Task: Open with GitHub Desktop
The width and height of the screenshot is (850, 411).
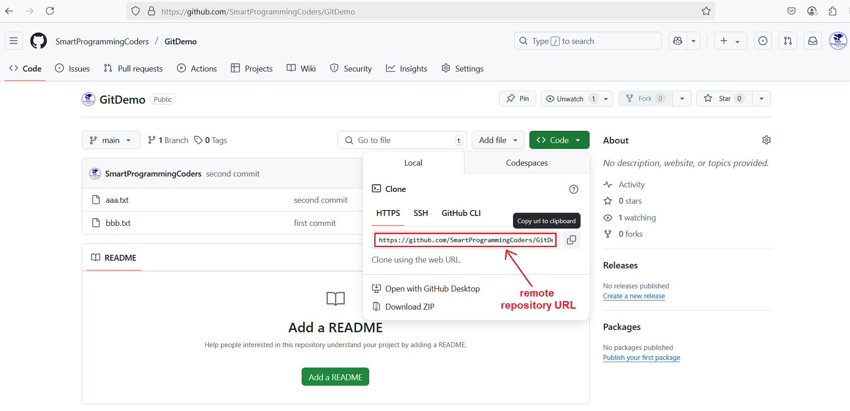Action: coord(426,288)
